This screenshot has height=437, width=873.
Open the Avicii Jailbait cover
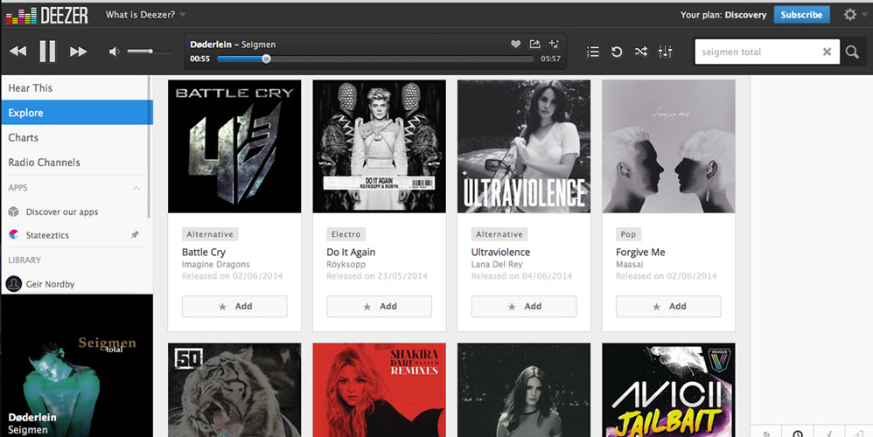668,390
